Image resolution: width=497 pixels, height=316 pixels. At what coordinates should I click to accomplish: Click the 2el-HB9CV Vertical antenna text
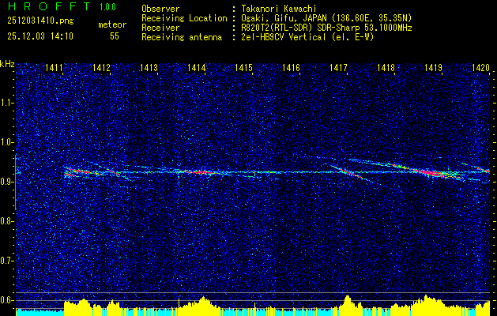pos(307,37)
